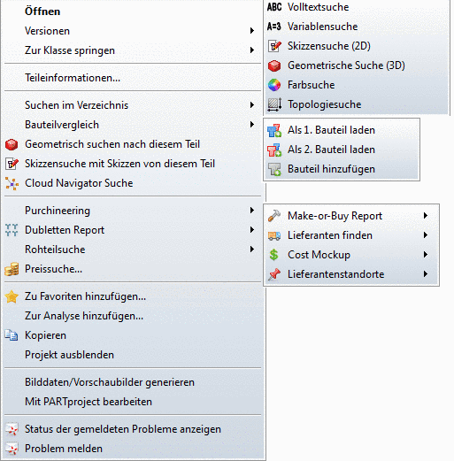Expand the Versionen submenu arrow

[x=252, y=31]
